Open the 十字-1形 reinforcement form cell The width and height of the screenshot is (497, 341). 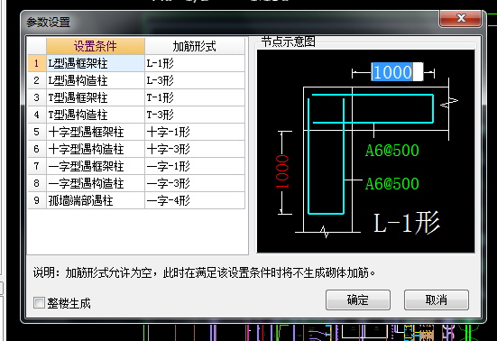pos(195,132)
